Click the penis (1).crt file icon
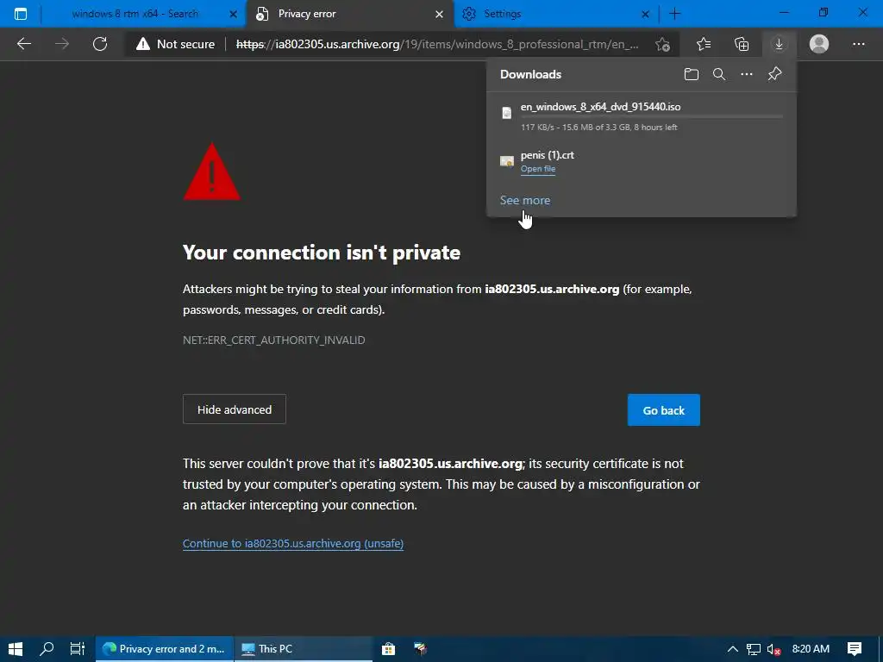Screen dimensions: 883x662 click(x=507, y=161)
